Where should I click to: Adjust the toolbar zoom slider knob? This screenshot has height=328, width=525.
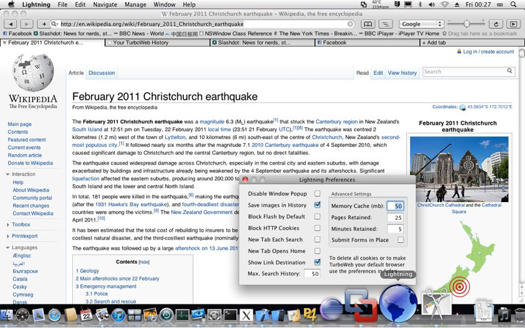467,24
